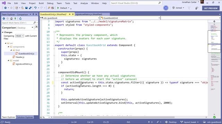Click the undock icon beside Comparison header

[36, 27]
